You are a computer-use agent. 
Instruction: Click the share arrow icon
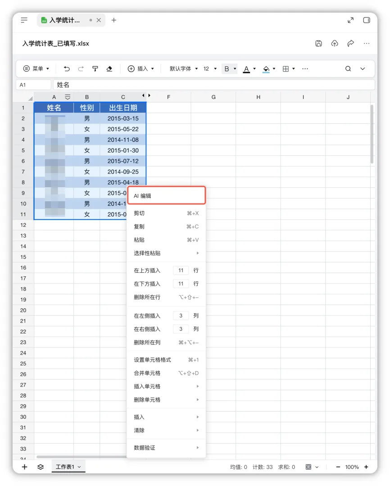coord(351,43)
